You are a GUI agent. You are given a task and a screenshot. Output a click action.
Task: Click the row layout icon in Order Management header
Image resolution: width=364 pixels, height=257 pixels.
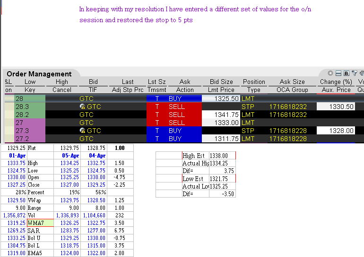pos(338,74)
